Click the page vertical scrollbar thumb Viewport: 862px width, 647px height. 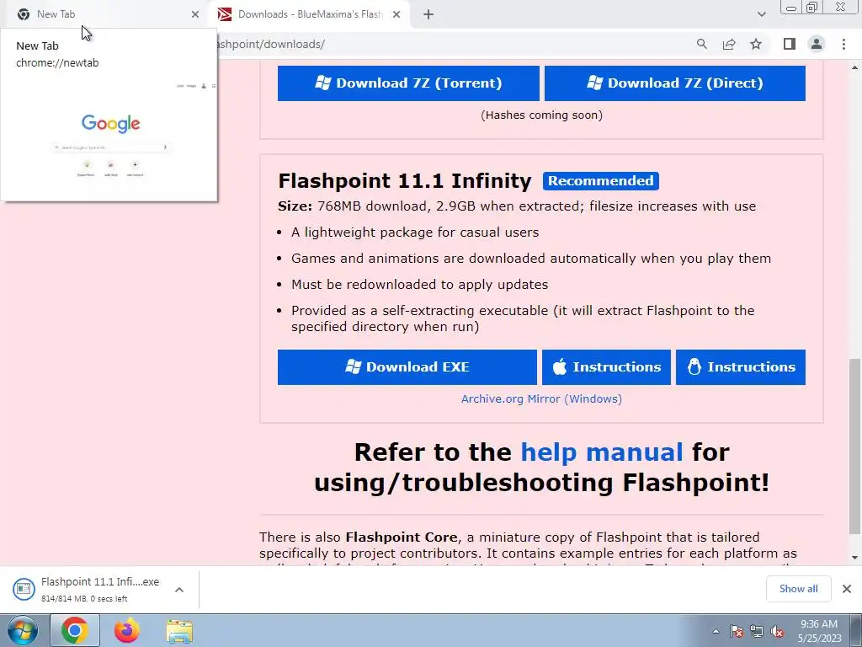(854, 446)
